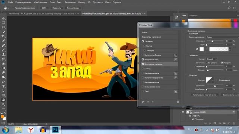Screen dimensions: 239x134
Task: Select the Horizontal Type tool
Action: 3,86
